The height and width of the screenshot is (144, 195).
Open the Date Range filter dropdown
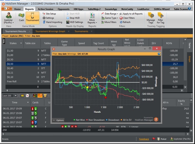(x=110, y=14)
